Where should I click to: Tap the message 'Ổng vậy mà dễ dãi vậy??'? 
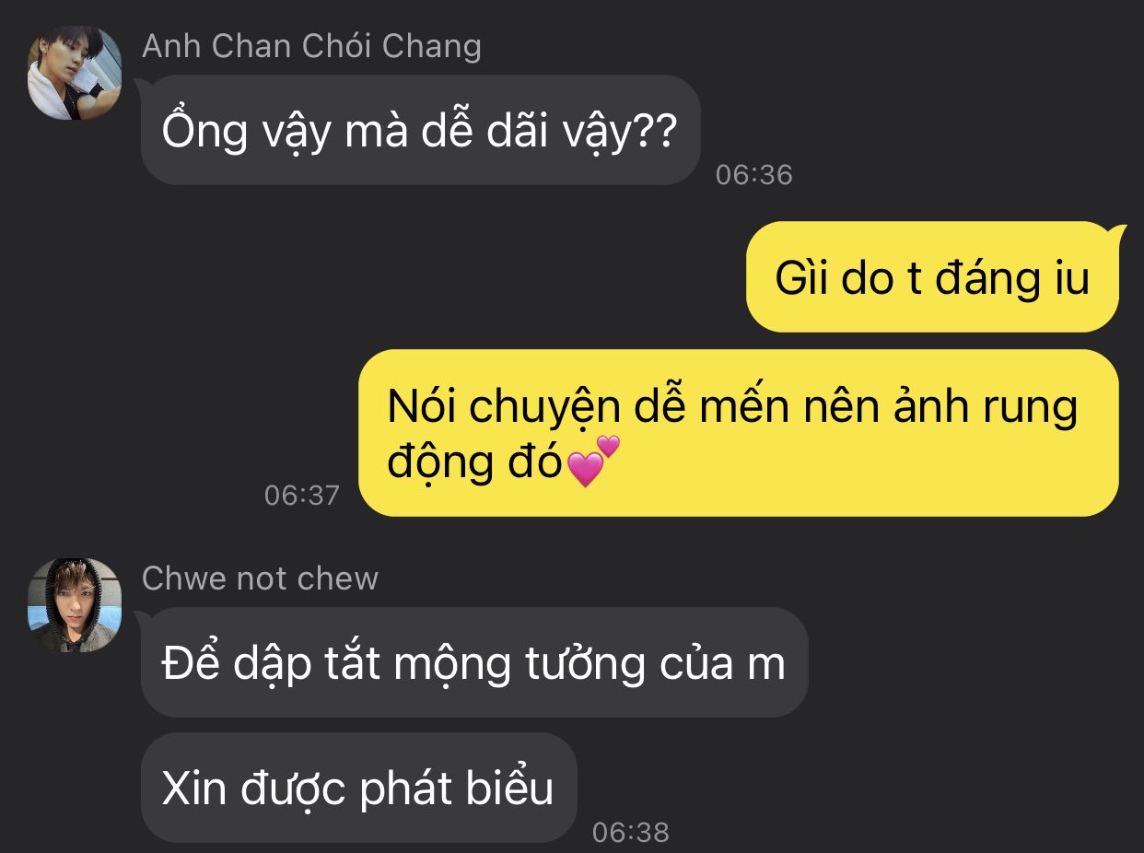coord(421,130)
